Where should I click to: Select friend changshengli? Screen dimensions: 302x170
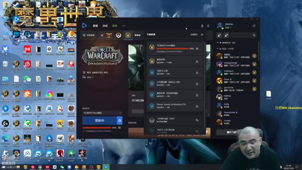(x=236, y=64)
